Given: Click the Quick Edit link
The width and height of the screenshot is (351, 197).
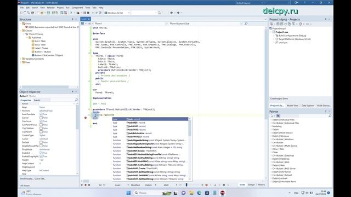Looking at the screenshot, I should (x=40, y=179).
